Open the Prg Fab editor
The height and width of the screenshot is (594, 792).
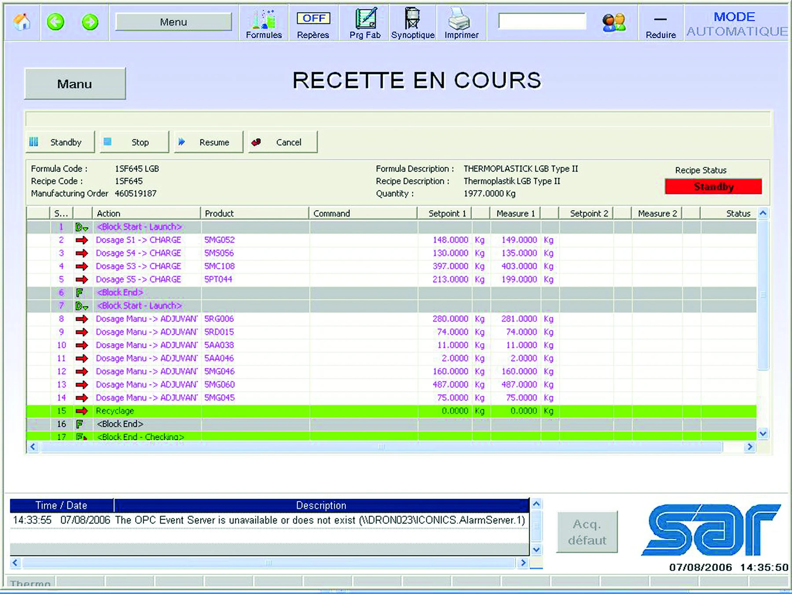tap(364, 22)
